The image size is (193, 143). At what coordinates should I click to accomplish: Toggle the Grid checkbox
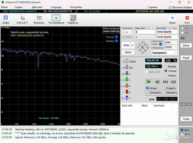(147, 99)
